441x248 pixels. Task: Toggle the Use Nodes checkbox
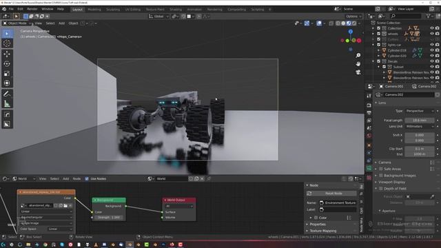click(x=87, y=178)
